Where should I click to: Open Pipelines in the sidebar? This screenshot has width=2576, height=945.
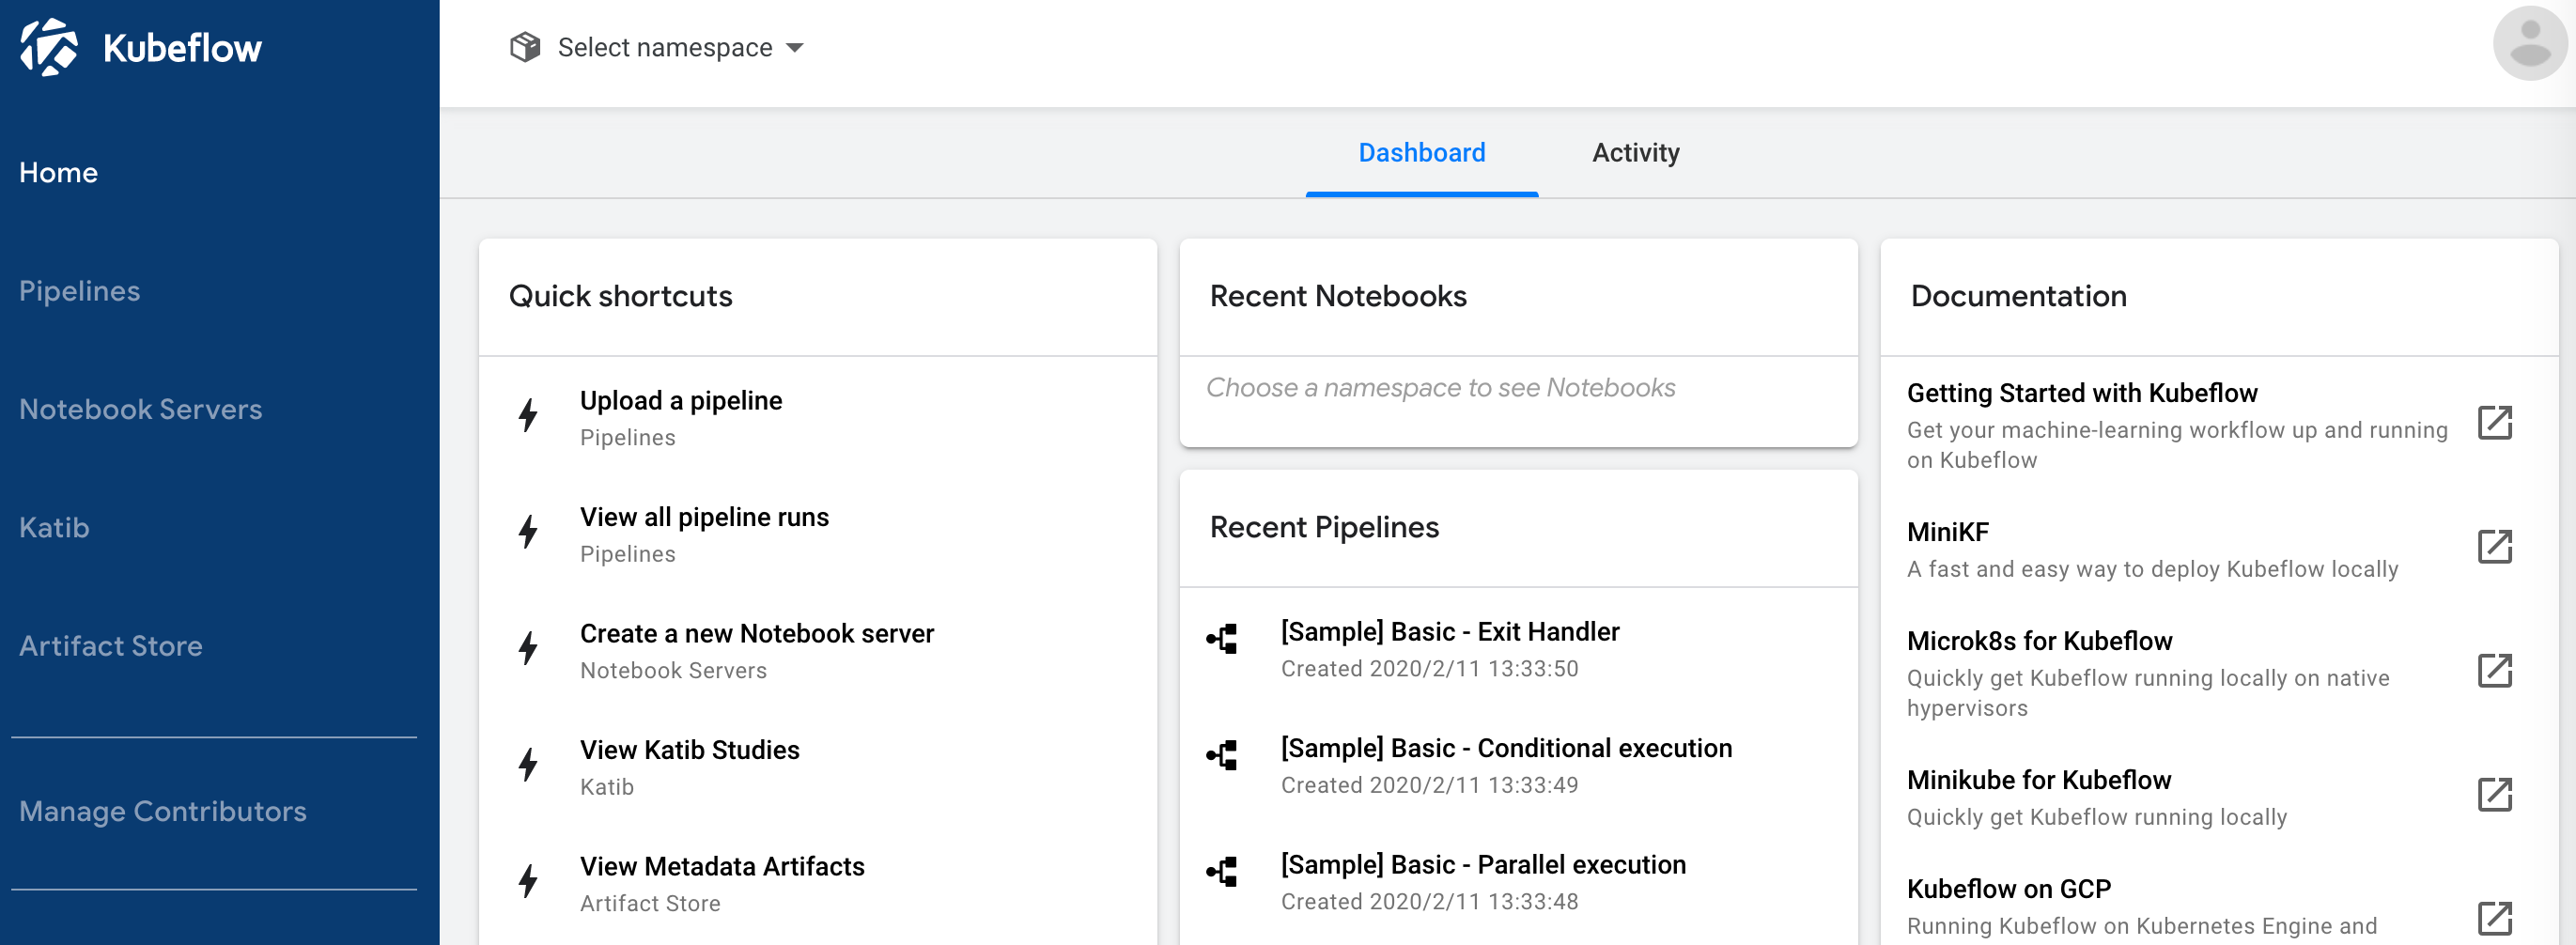[79, 291]
